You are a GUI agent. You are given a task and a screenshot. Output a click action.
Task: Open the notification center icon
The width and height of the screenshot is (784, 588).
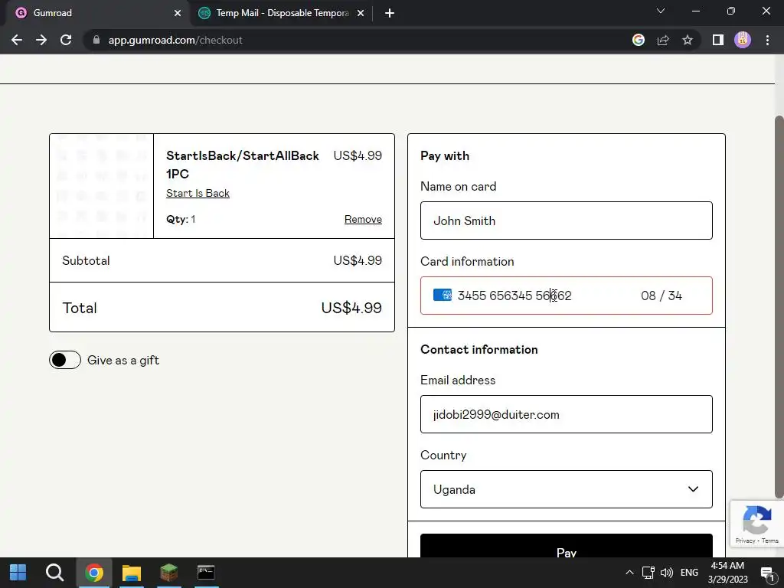coord(767,573)
